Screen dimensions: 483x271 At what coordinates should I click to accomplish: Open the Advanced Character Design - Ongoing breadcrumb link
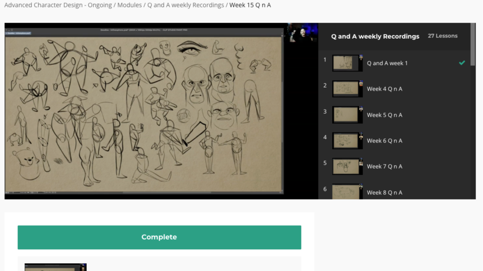click(x=58, y=5)
